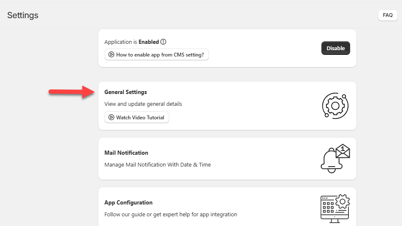Click the monitor-gear App Configuration icon

pos(335,208)
